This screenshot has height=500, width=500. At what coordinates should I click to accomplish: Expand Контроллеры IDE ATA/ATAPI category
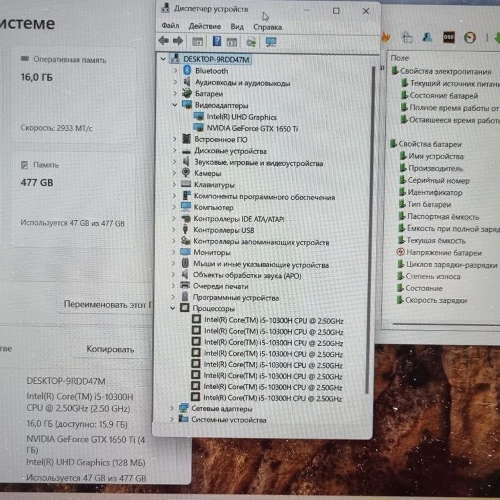click(174, 218)
